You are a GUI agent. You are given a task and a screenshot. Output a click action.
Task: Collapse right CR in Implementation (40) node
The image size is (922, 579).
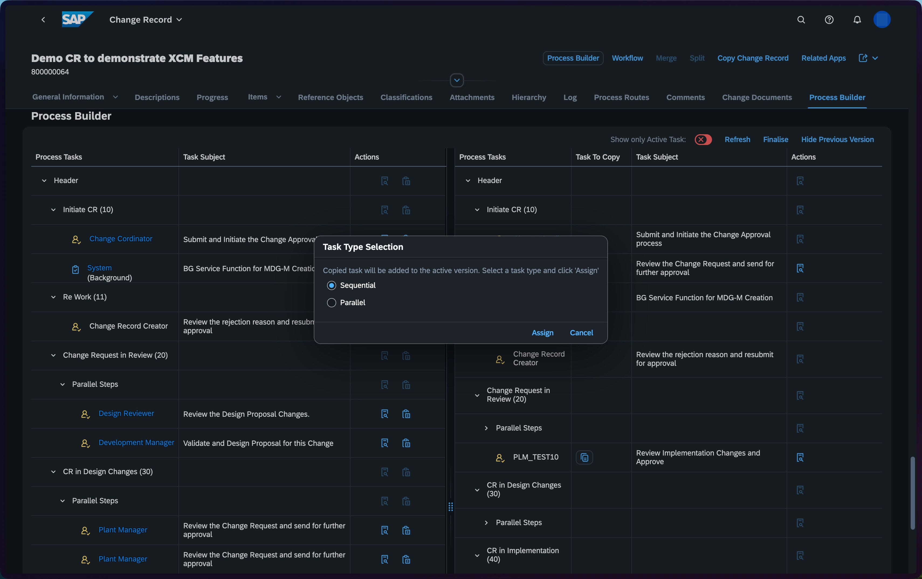[x=477, y=555]
